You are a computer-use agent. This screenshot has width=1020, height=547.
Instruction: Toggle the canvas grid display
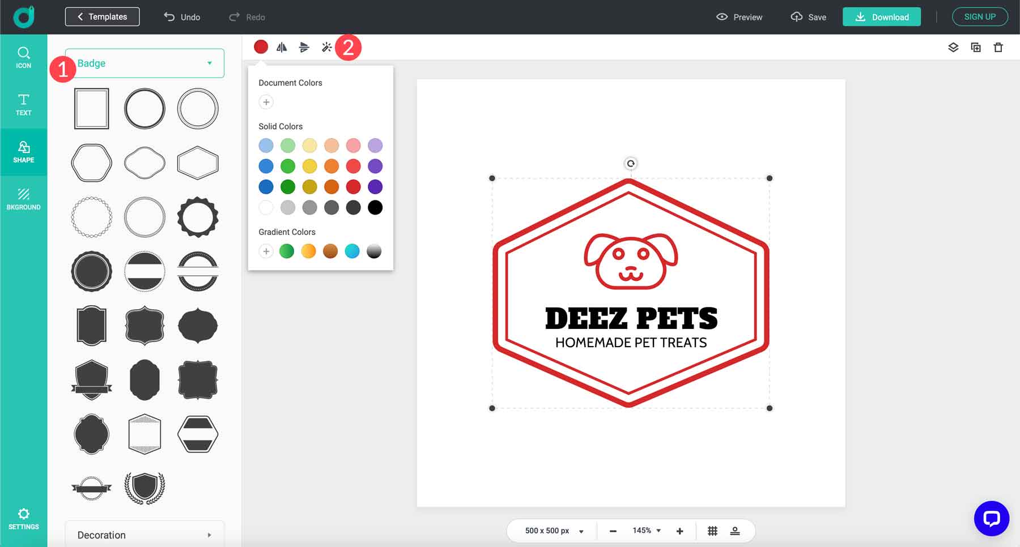(x=712, y=531)
